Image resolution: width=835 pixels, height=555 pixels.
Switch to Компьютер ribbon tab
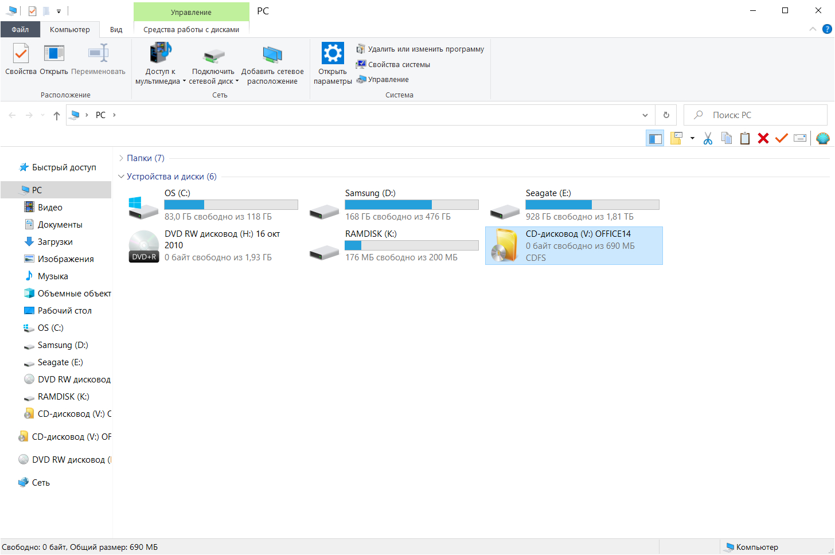[x=69, y=29]
